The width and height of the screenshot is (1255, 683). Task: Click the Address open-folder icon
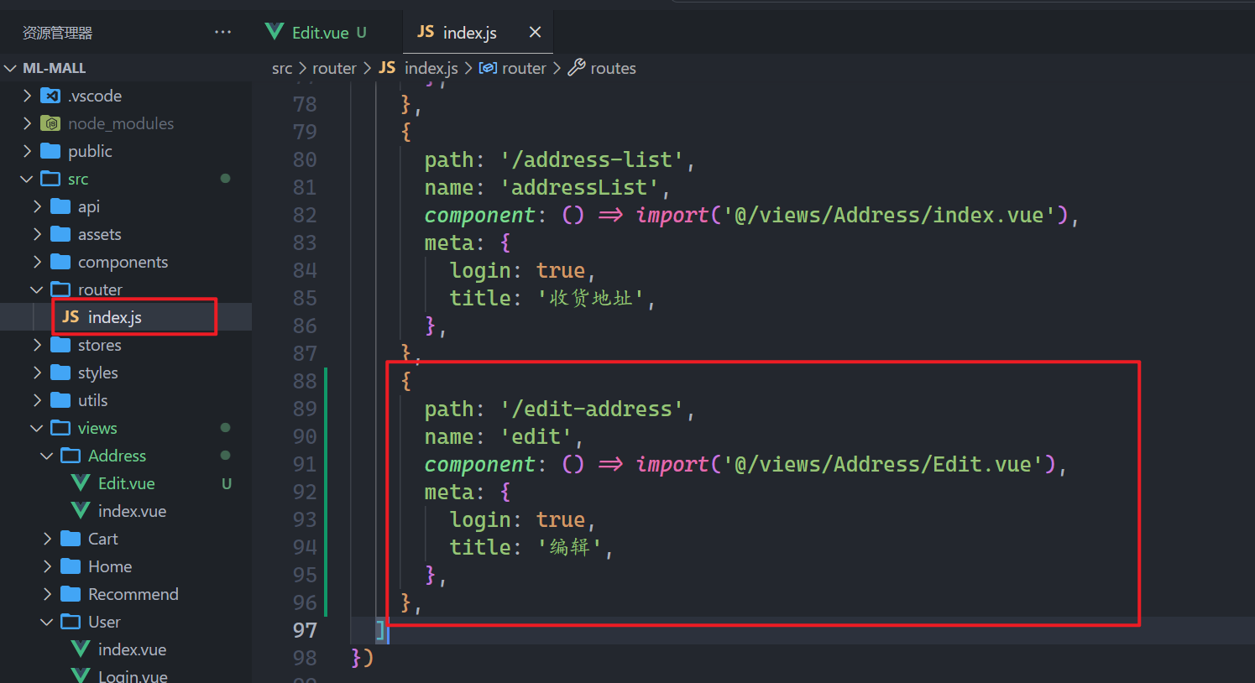[x=71, y=456]
